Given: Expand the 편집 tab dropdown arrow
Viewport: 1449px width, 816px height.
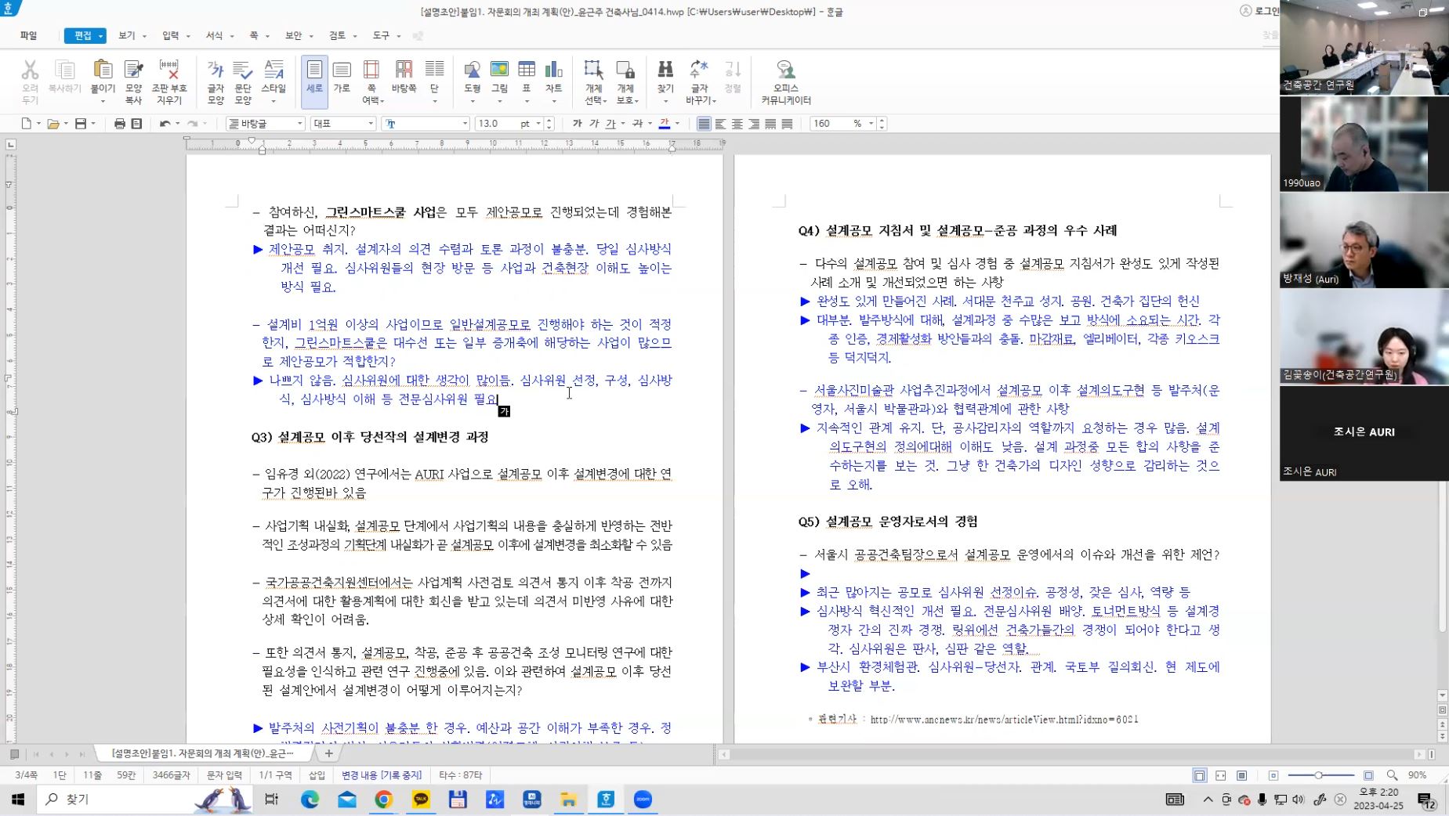Looking at the screenshot, I should (101, 36).
